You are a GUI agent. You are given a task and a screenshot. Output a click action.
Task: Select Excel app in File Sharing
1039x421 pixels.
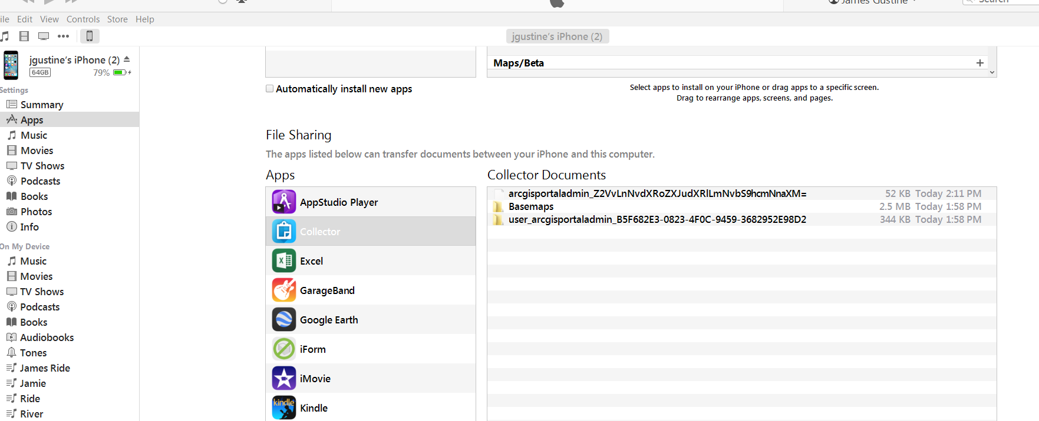[371, 261]
